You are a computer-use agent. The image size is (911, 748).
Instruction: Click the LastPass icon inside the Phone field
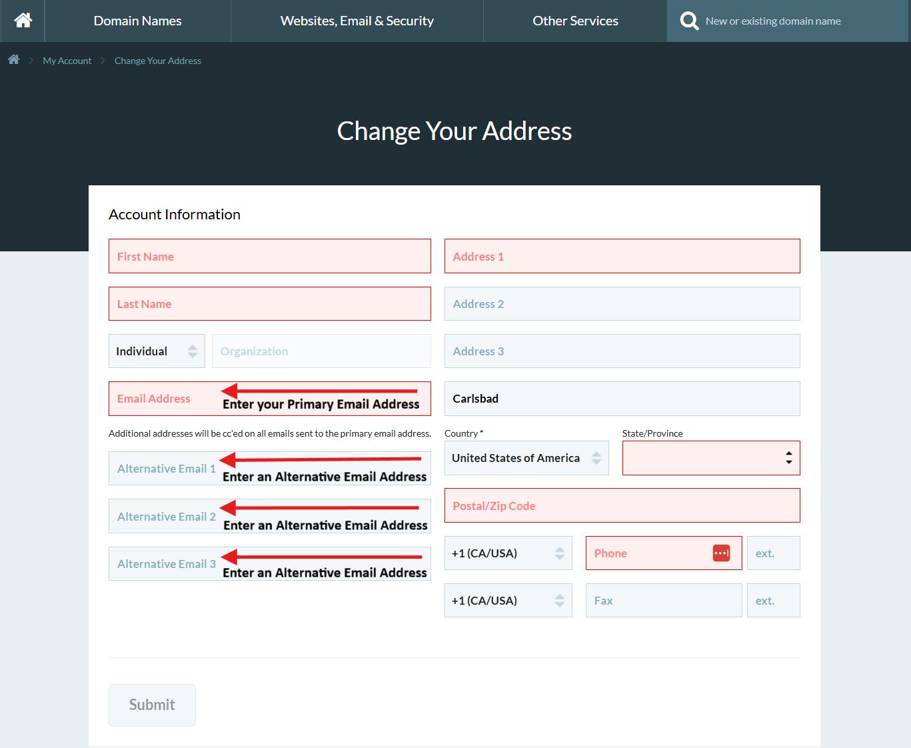point(720,553)
